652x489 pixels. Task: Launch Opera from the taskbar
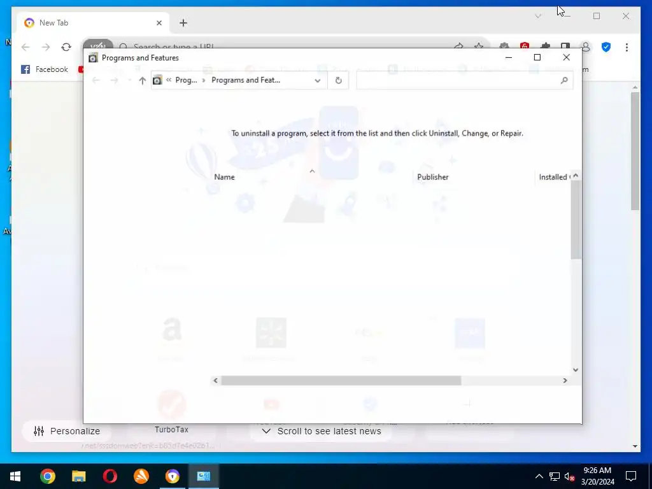(110, 476)
